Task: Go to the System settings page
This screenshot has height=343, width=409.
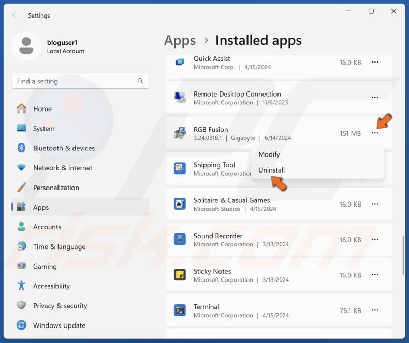Action: tap(81, 128)
